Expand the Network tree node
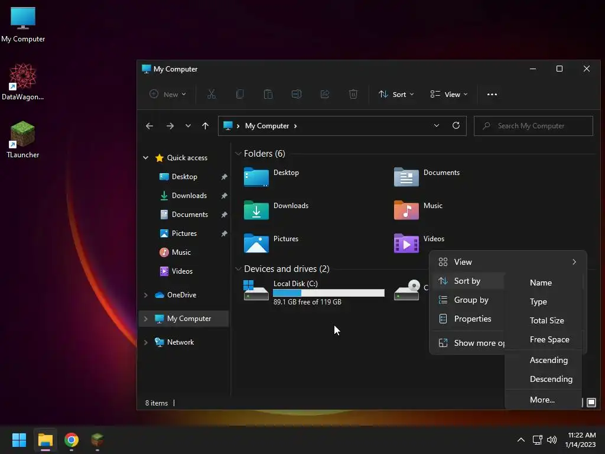Screen dimensions: 605x454 145,342
